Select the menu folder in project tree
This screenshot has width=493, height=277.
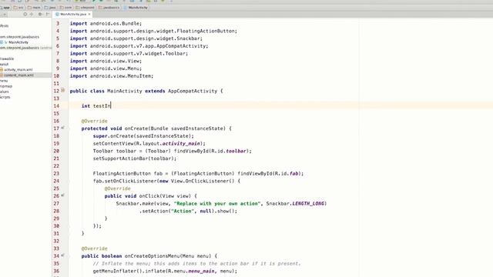[4, 81]
